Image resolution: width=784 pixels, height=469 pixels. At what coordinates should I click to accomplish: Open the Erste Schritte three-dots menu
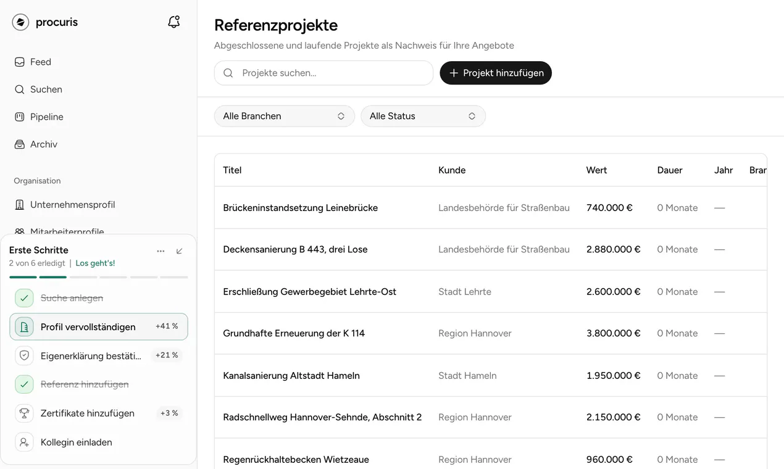click(161, 251)
